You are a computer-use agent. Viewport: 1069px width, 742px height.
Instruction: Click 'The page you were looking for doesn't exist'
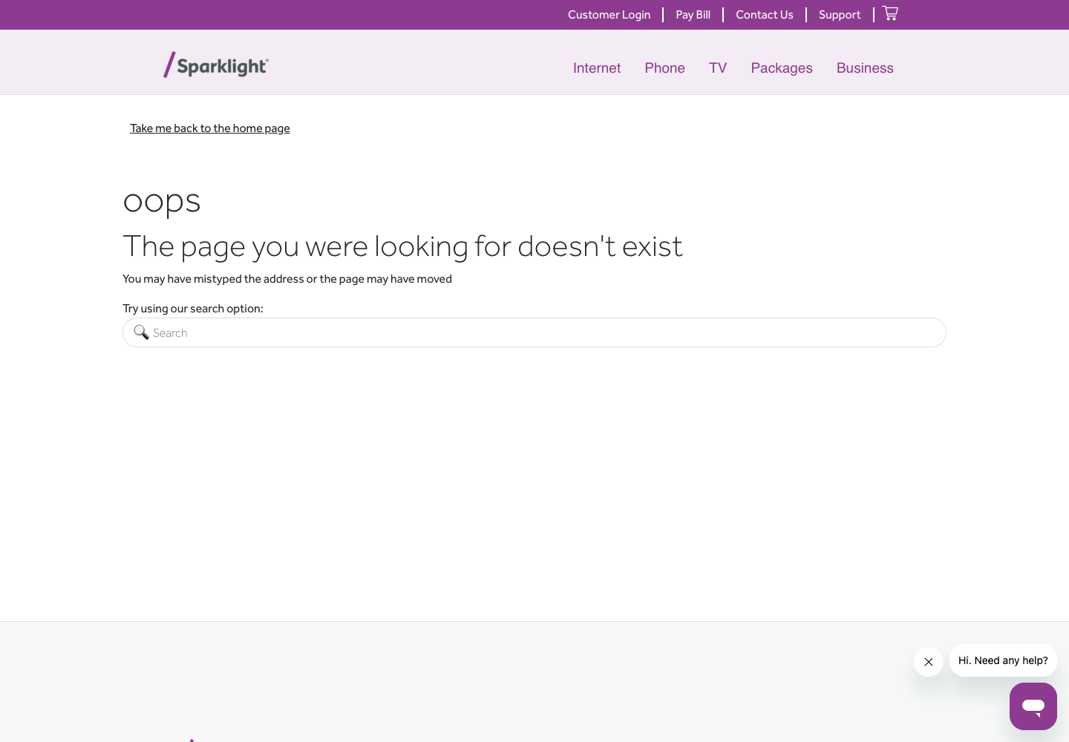(402, 246)
